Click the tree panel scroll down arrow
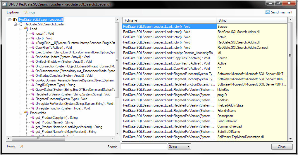Viewport: 298px width, 155px height. 117,134
